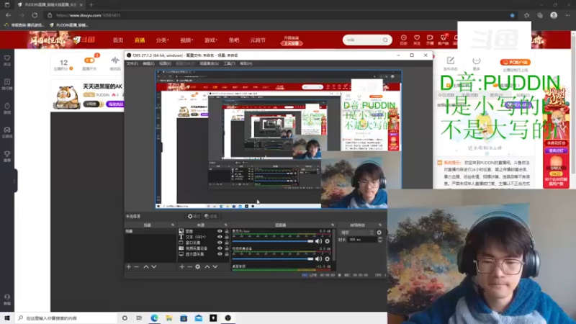This screenshot has width=576, height=324.
Task: Lock the 文本 (GDI+) source
Action: click(227, 237)
